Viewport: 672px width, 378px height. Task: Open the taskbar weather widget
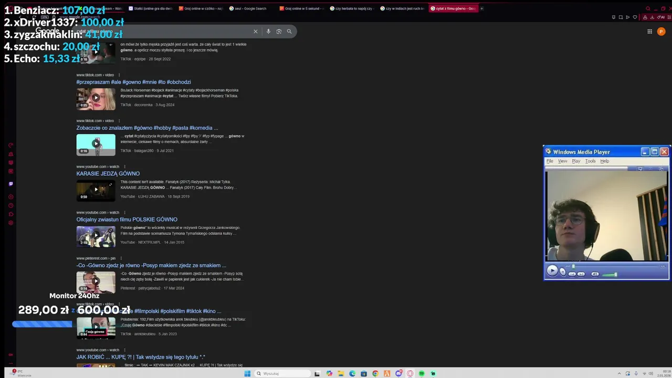22,373
